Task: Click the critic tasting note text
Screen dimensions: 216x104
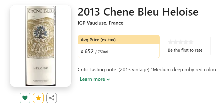Action: click(147, 70)
